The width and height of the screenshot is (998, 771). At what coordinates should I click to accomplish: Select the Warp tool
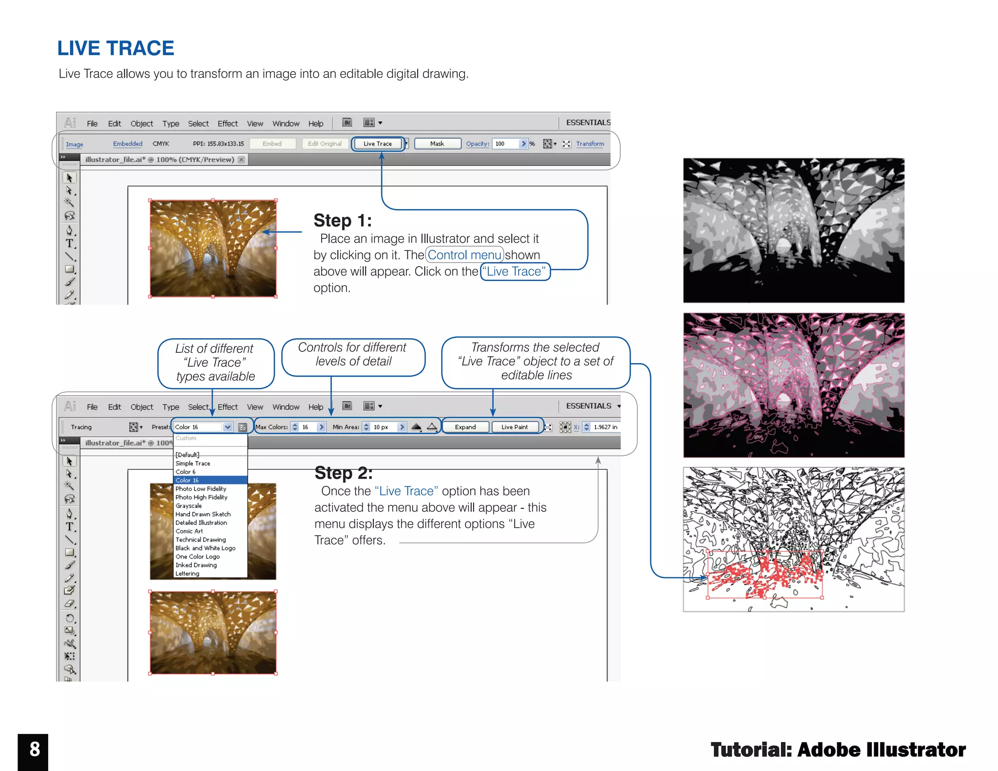coord(70,643)
